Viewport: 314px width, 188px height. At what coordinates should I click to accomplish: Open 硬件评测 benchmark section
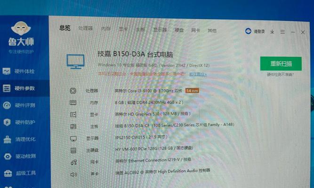[x=19, y=105]
